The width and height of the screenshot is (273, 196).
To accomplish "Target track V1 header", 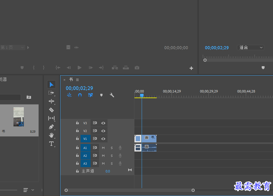I will [85, 139].
